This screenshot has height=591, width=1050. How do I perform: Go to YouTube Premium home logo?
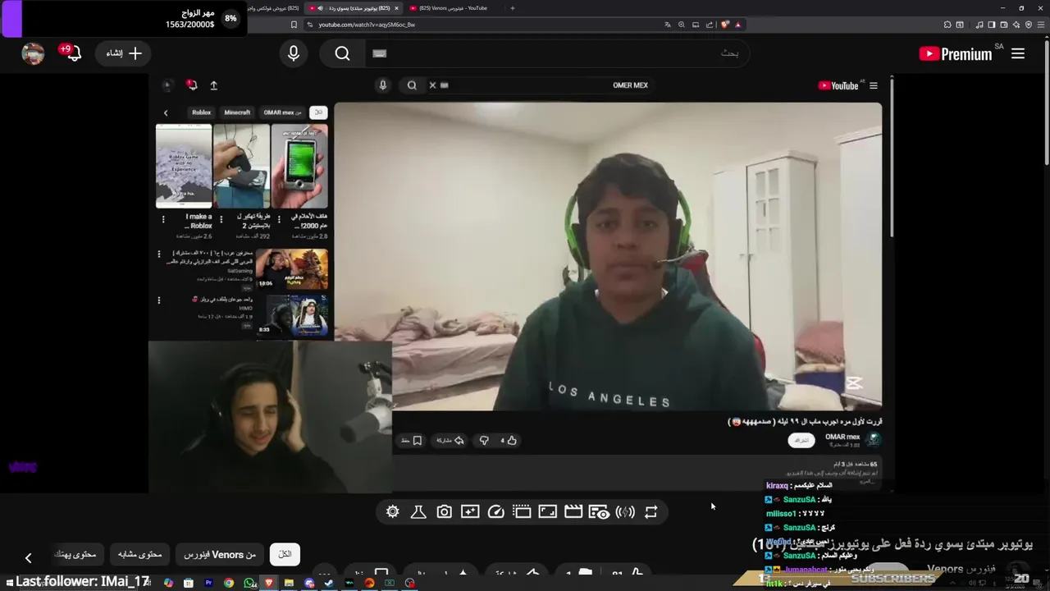pyautogui.click(x=956, y=54)
